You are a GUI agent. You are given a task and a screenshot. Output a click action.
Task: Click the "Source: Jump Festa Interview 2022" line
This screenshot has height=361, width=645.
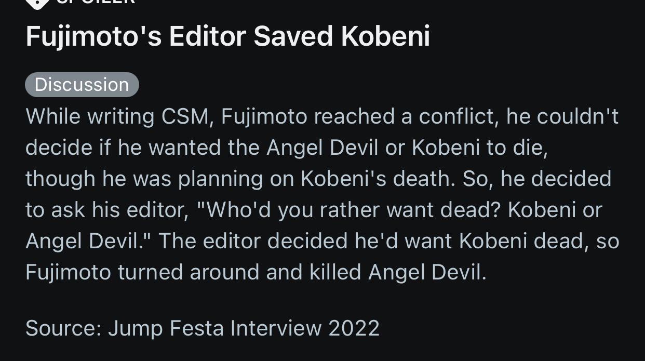tap(202, 328)
